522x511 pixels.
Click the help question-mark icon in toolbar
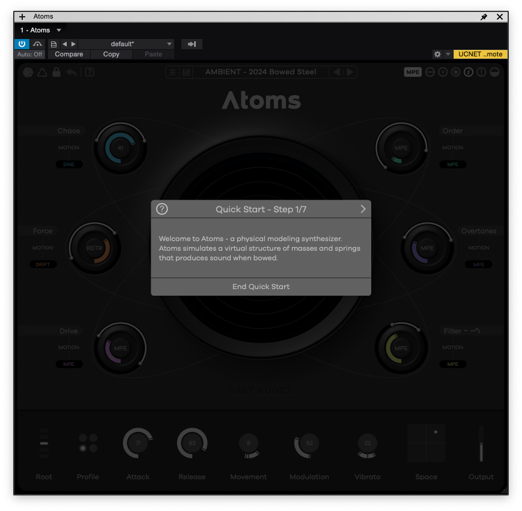point(90,72)
